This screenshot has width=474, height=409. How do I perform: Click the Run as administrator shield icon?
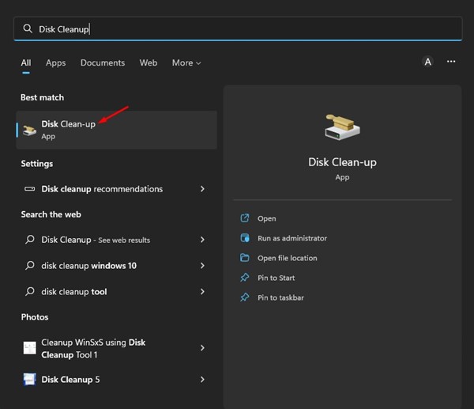244,238
